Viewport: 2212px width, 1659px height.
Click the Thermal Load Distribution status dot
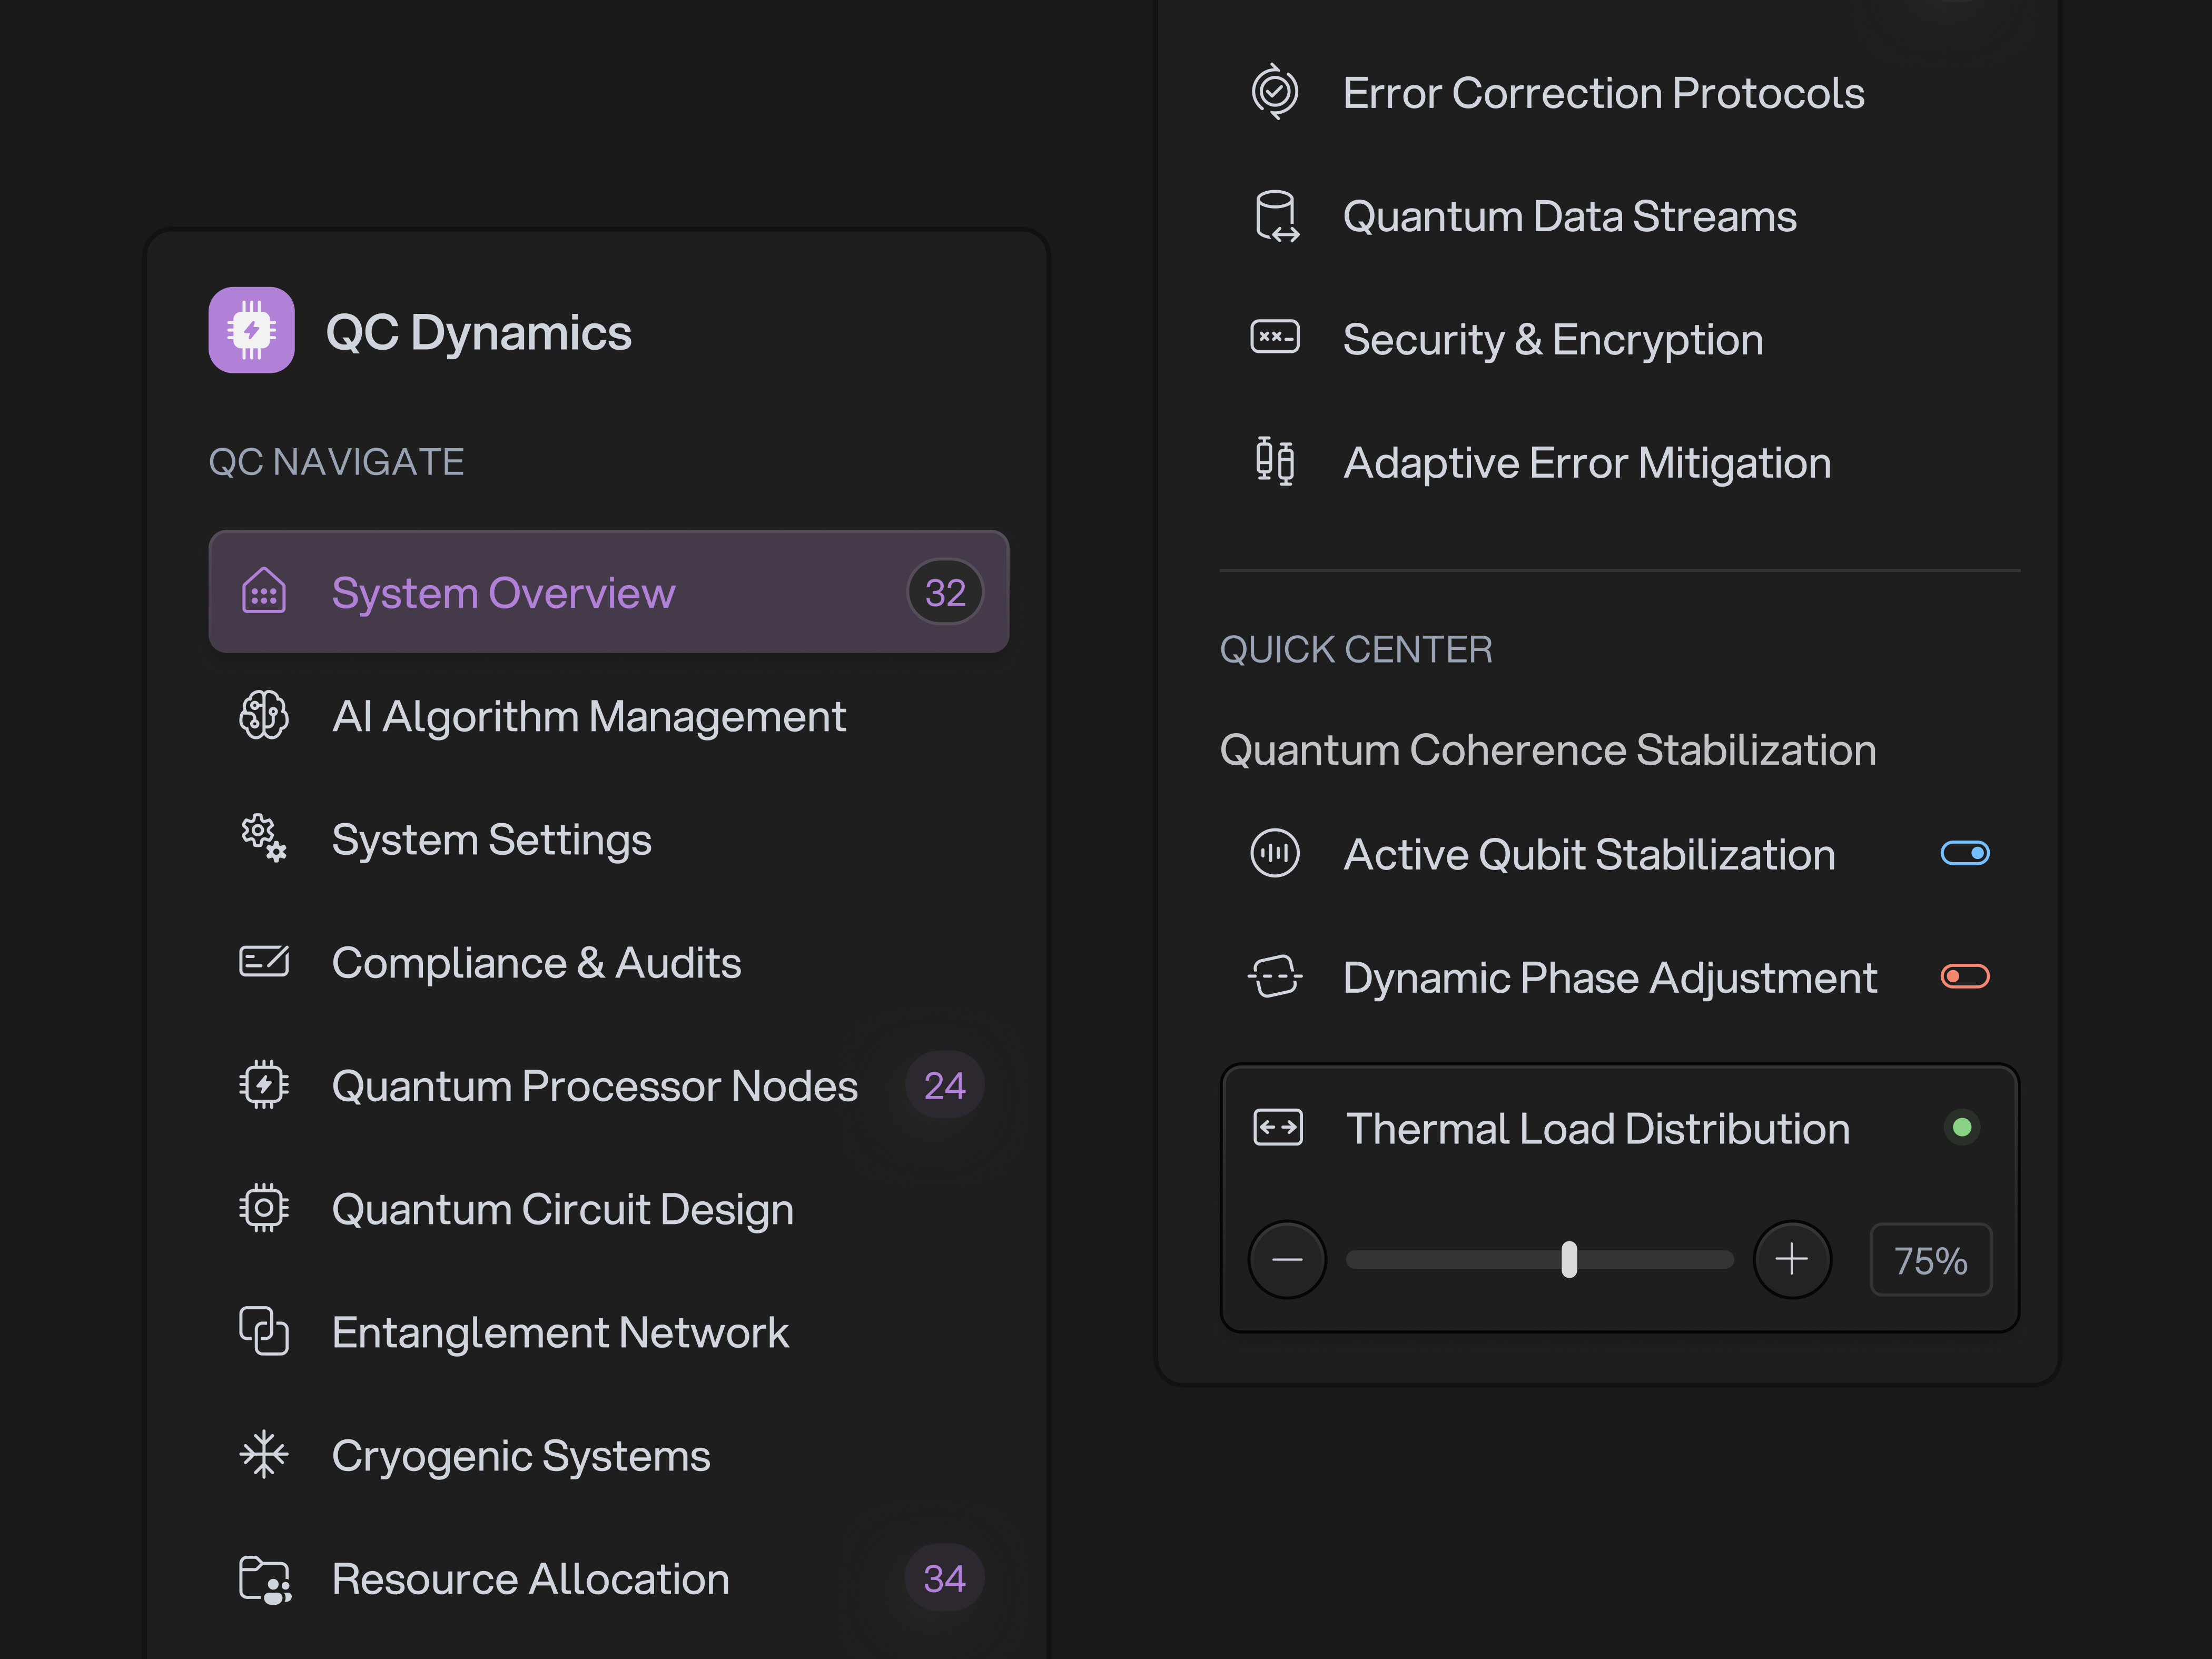[1962, 1127]
